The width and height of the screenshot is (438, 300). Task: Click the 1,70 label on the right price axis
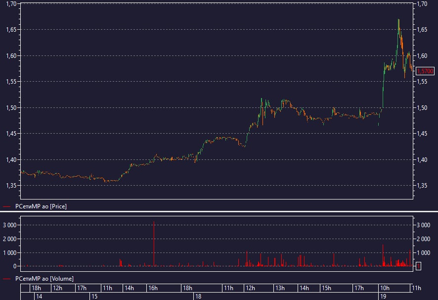(422, 4)
